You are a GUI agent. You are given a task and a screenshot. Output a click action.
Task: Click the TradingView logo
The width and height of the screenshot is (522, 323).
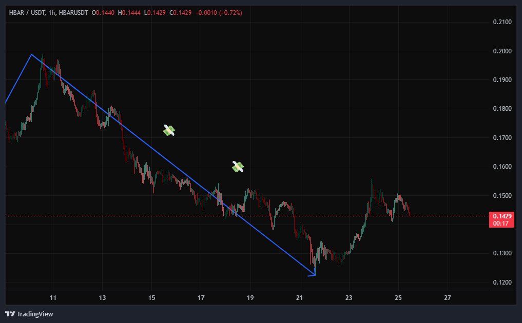tap(29, 314)
